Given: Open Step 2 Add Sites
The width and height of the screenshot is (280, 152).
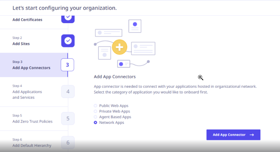Looking at the screenshot, I should point(34,41).
